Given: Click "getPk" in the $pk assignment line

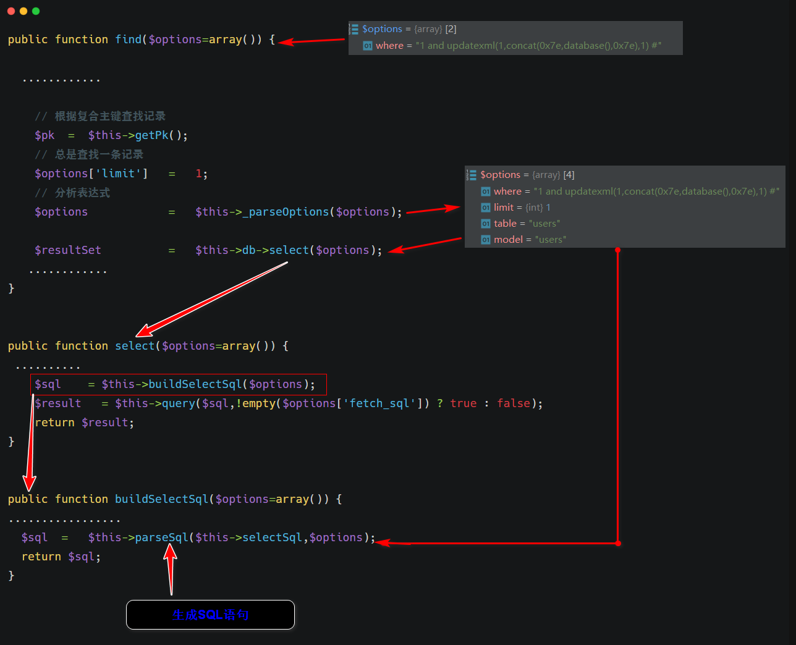Looking at the screenshot, I should pos(152,135).
